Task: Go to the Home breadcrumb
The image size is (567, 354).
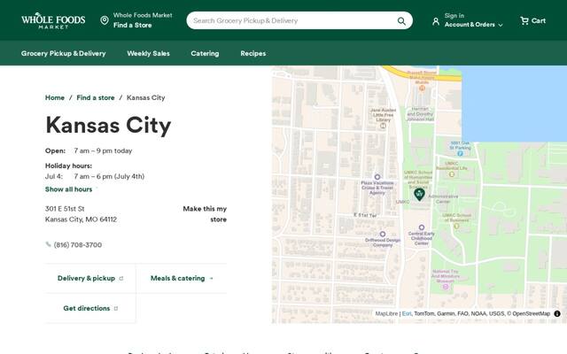Action: click(x=55, y=97)
